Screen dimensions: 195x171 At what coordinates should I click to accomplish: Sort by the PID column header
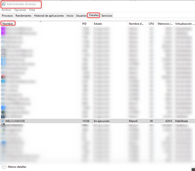coord(84,24)
